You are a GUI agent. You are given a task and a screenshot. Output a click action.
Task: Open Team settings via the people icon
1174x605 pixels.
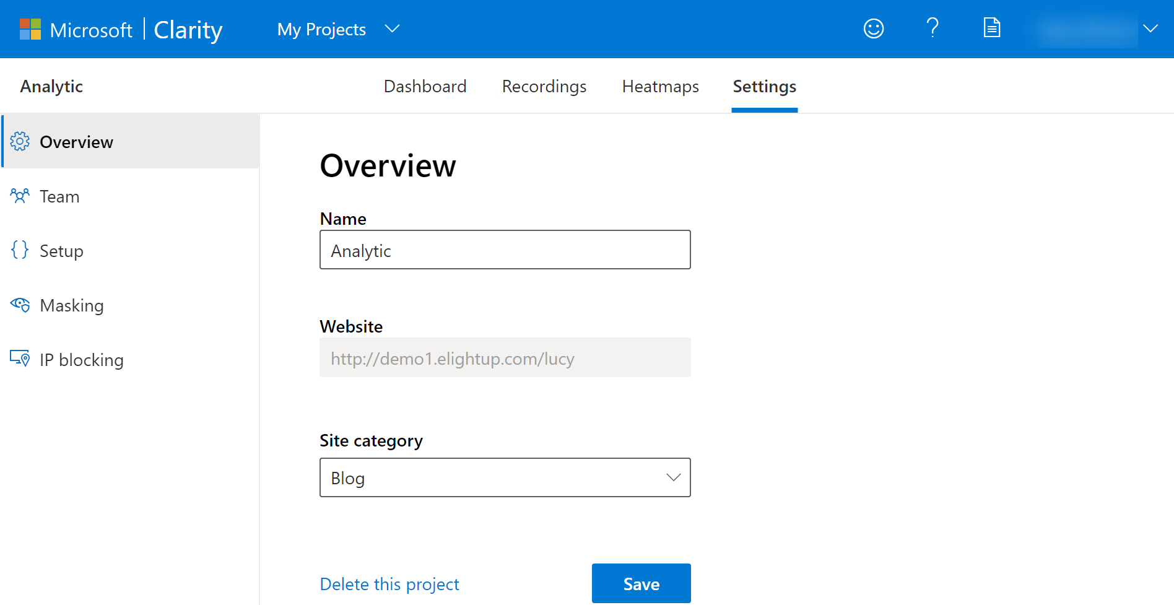pos(19,196)
